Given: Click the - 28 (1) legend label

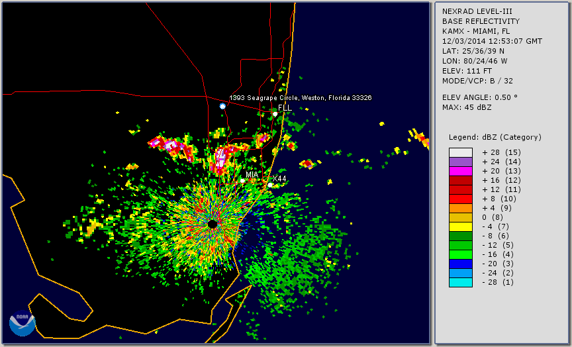Looking at the screenshot, I should [498, 282].
